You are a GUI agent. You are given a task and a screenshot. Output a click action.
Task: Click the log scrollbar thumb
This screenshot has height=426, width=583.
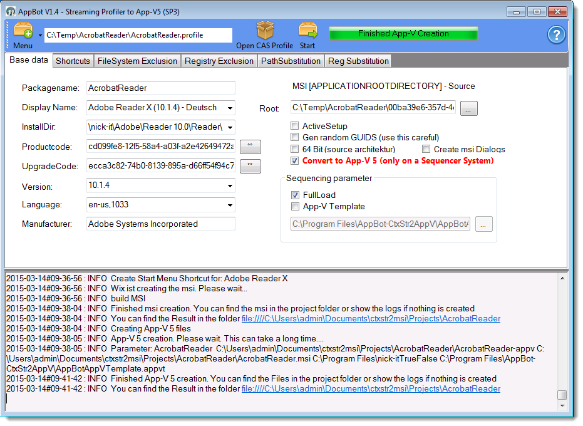562,395
